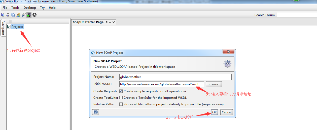Open the File menu

tap(5, 8)
